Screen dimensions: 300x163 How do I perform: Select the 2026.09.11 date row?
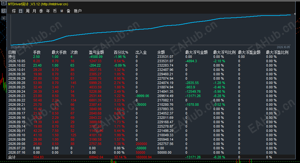click(17, 131)
